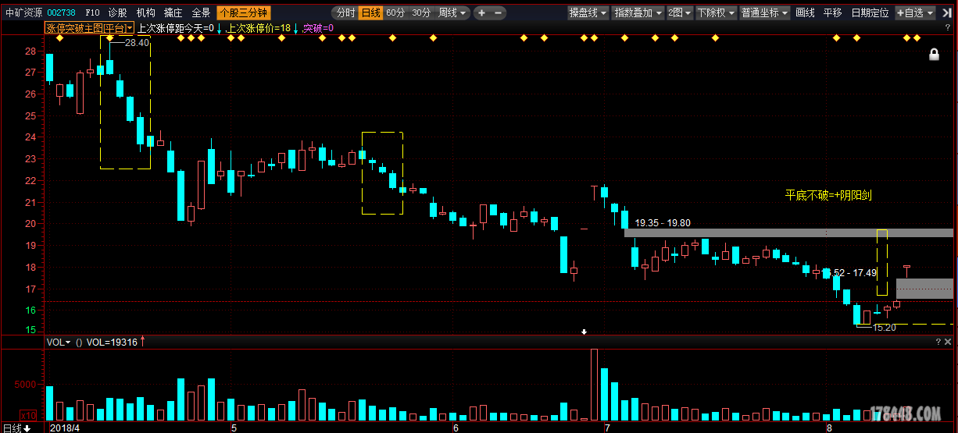The height and width of the screenshot is (433, 958).
Task: Click 5000 label on volume axis
Action: click(27, 385)
